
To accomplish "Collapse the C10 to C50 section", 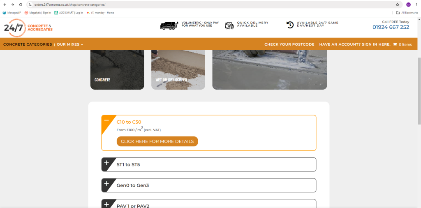I will click(106, 120).
